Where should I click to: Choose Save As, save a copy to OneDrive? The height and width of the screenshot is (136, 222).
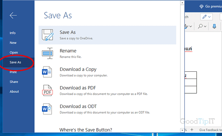click(x=107, y=35)
